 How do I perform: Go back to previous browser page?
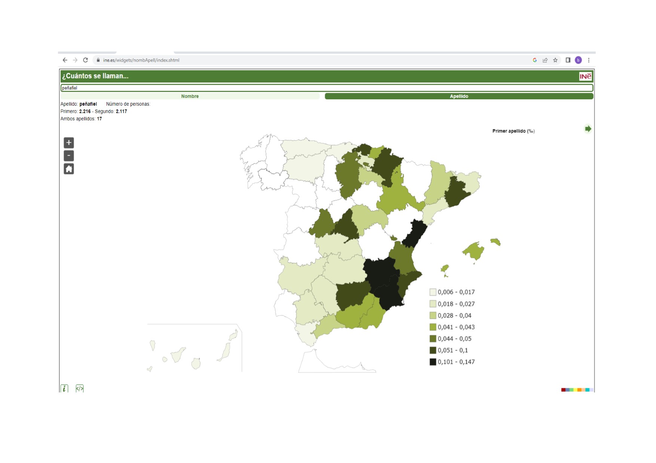[65, 60]
